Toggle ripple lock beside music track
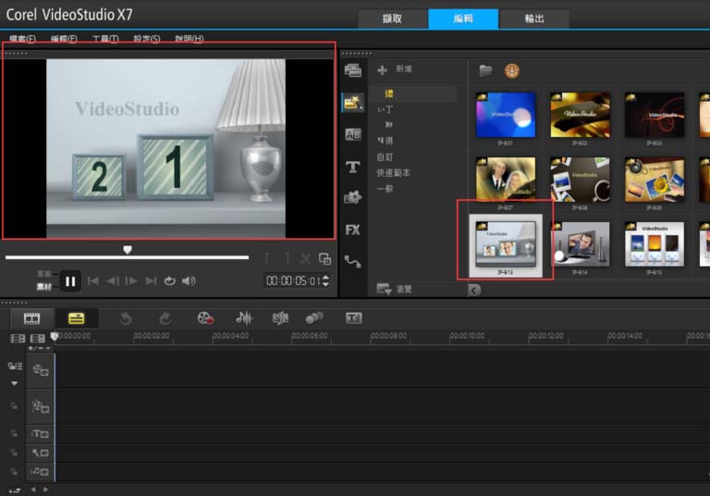The width and height of the screenshot is (710, 496). [15, 472]
